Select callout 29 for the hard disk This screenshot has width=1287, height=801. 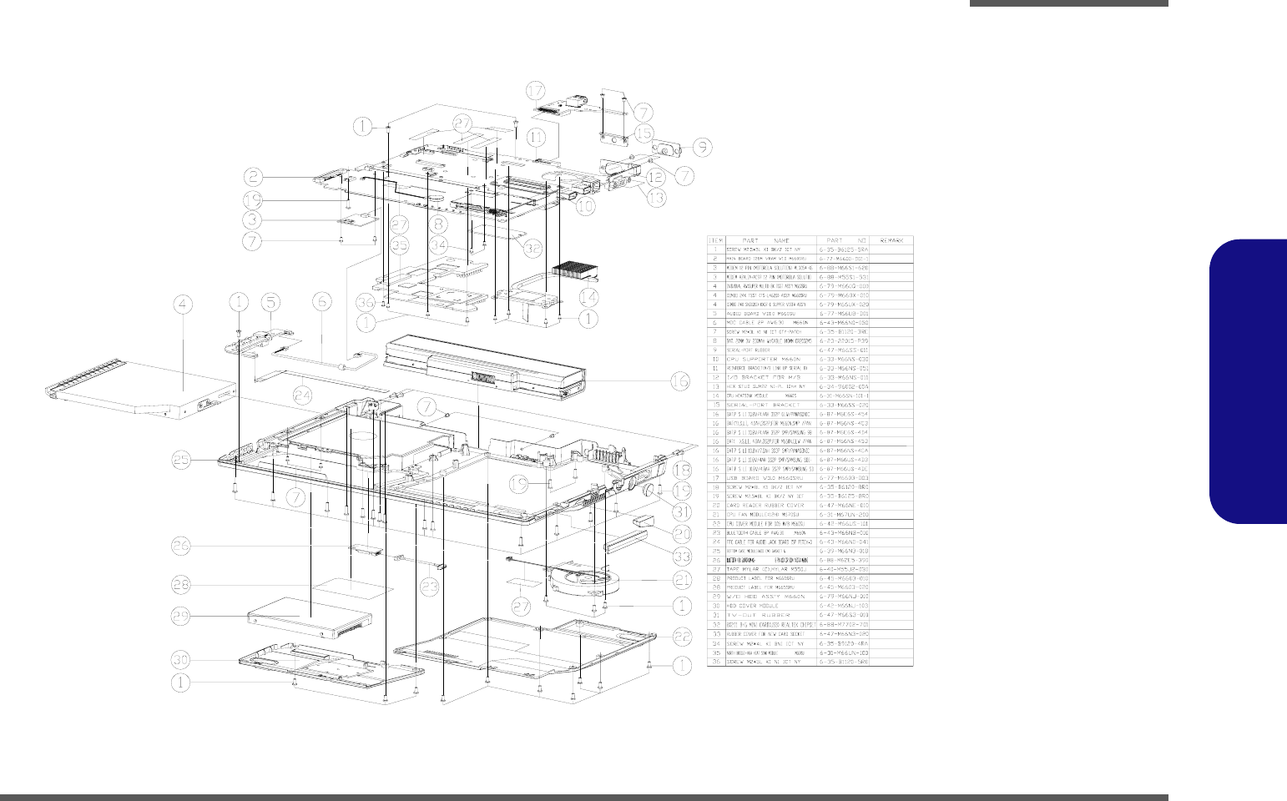click(181, 616)
